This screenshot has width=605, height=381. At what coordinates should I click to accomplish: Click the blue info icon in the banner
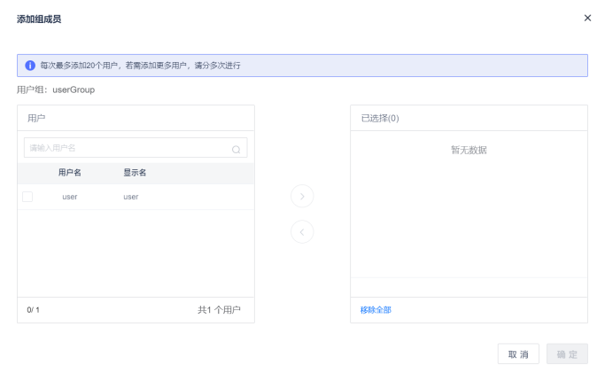30,66
